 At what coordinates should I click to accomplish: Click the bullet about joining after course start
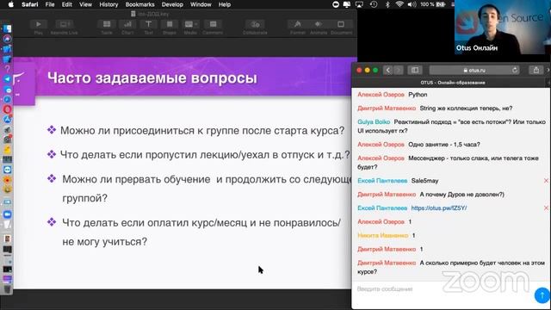(202, 131)
